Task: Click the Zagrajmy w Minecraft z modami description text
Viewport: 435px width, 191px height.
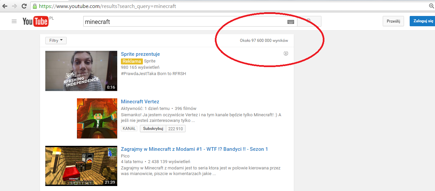Action: 201,171
